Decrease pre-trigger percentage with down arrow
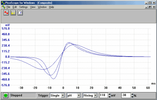Screen dimensions: 157x100 [132, 97]
